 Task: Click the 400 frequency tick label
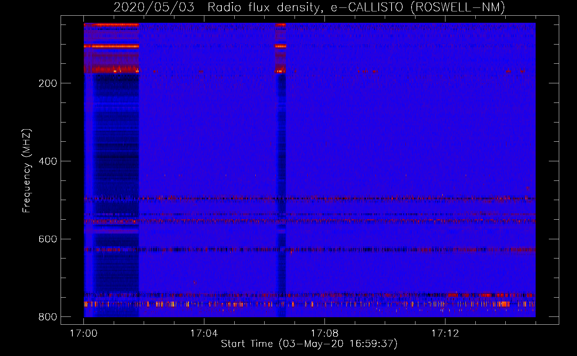pyautogui.click(x=48, y=161)
